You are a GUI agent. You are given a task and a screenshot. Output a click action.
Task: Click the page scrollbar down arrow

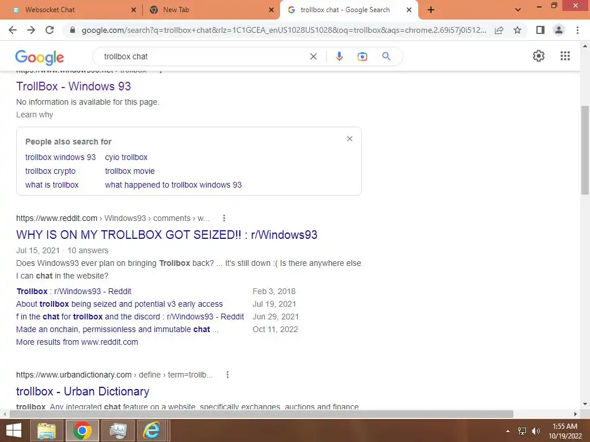[x=585, y=405]
